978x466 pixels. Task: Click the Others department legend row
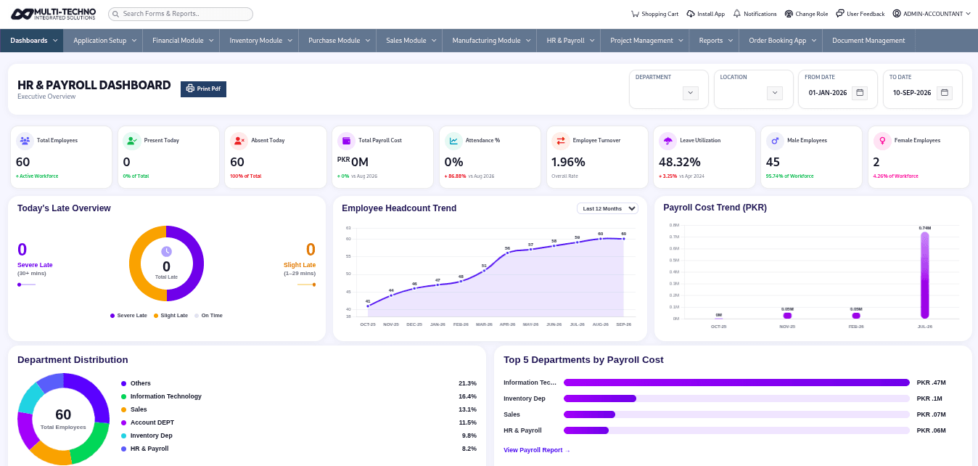tap(299, 383)
